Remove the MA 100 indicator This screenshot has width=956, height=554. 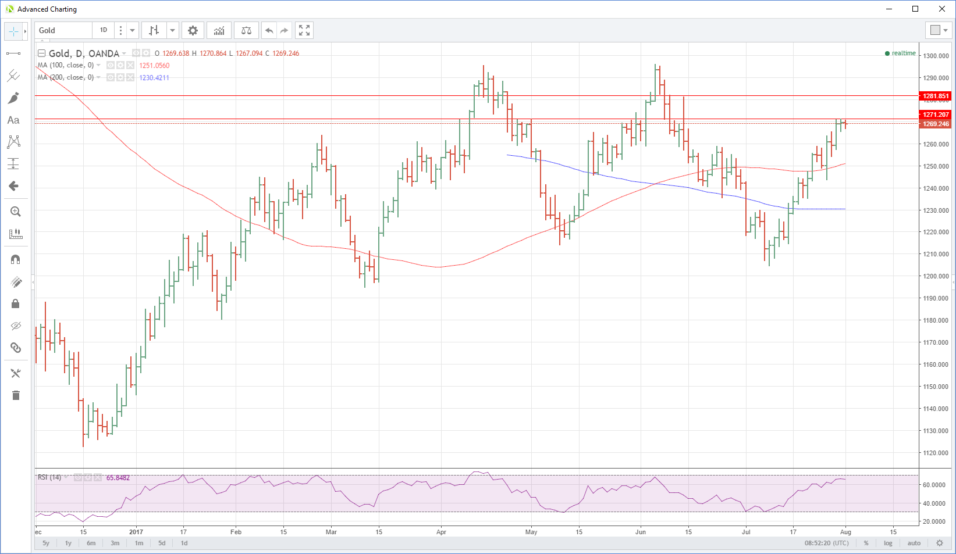[x=130, y=65]
